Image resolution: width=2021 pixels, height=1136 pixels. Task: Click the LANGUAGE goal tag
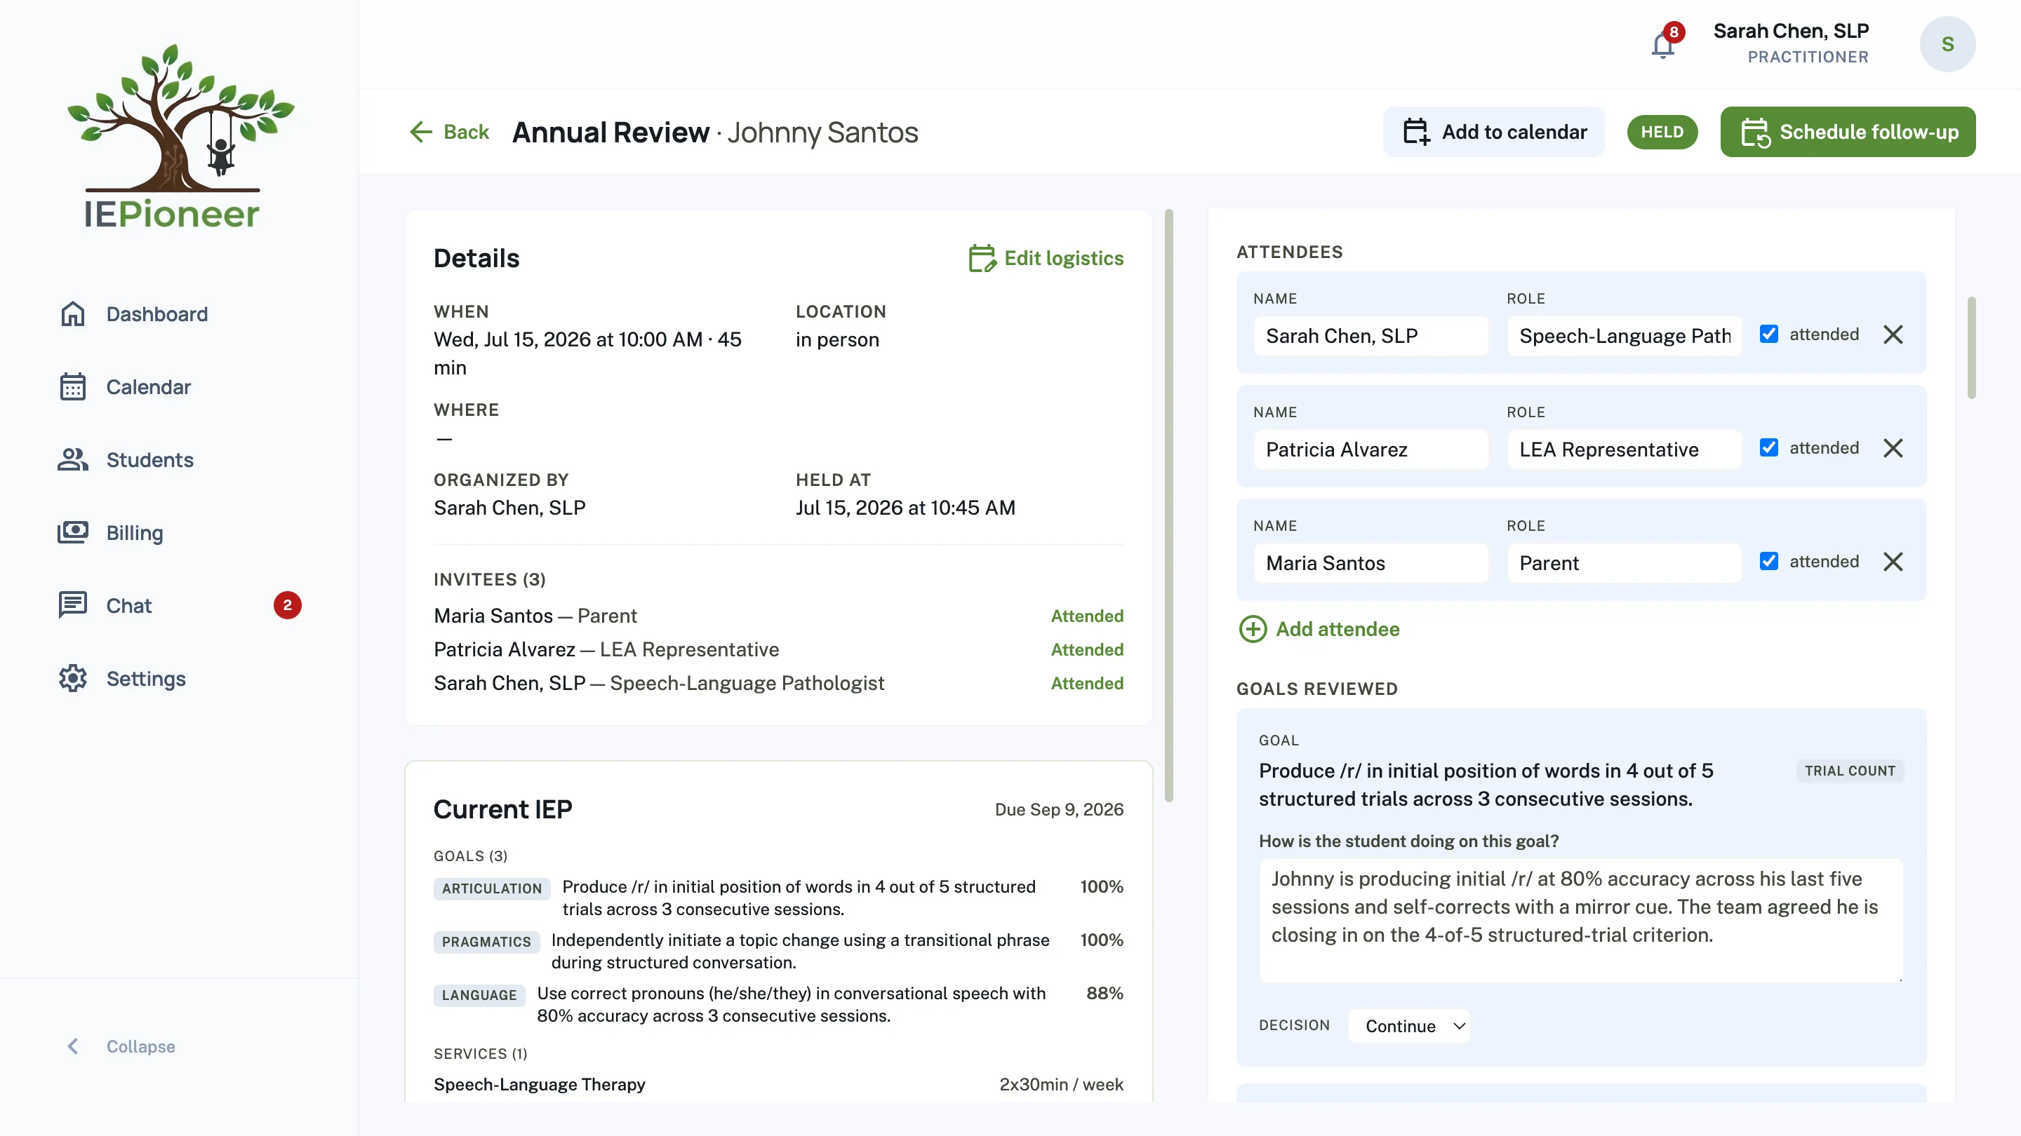(479, 995)
